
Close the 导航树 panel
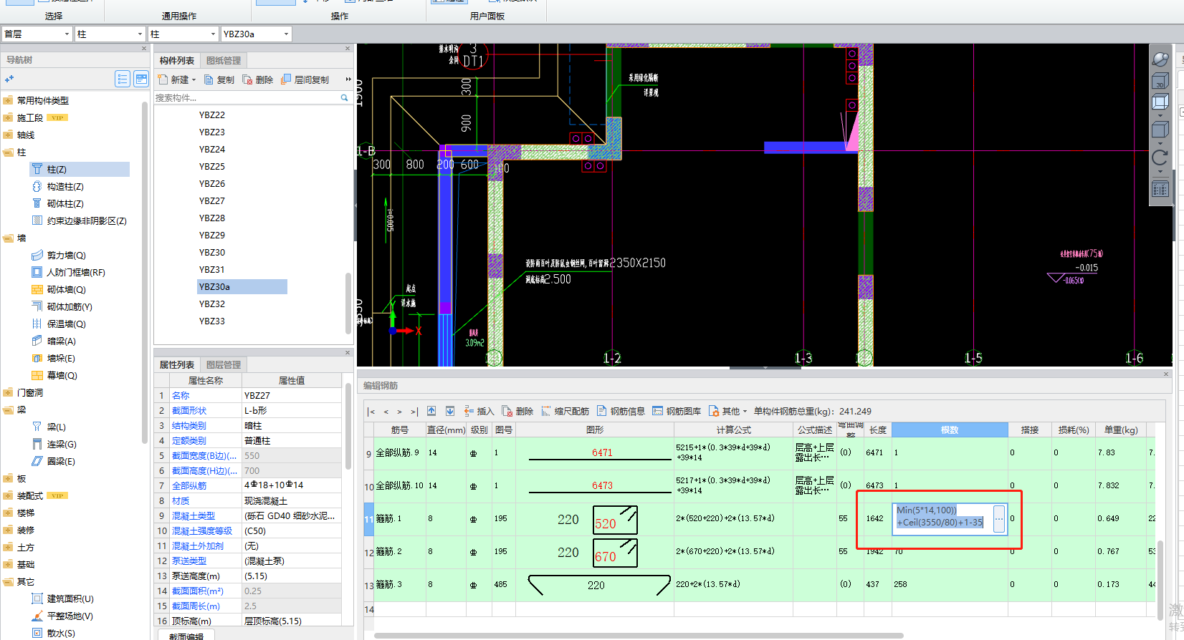coord(144,48)
